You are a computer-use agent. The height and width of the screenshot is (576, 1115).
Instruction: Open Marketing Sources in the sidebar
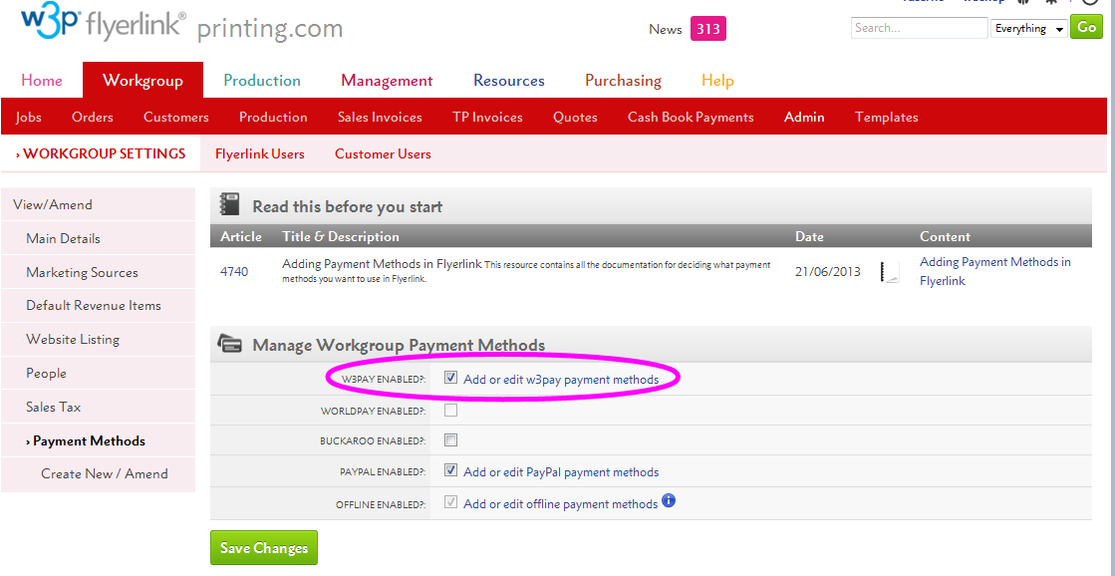98,272
